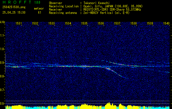Click the 1533 time axis marker
This screenshot has width=172, height=109.
click(x=52, y=23)
